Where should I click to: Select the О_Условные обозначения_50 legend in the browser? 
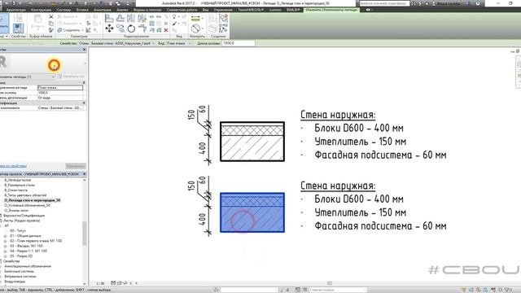click(x=27, y=205)
